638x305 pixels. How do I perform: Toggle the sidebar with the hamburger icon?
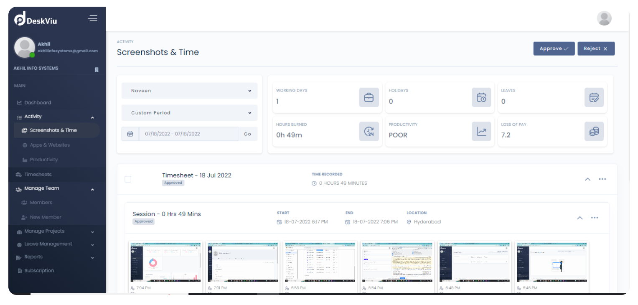(x=92, y=18)
